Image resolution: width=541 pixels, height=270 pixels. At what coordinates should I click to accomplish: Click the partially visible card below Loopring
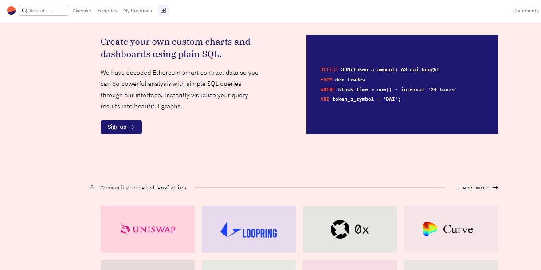(x=249, y=265)
